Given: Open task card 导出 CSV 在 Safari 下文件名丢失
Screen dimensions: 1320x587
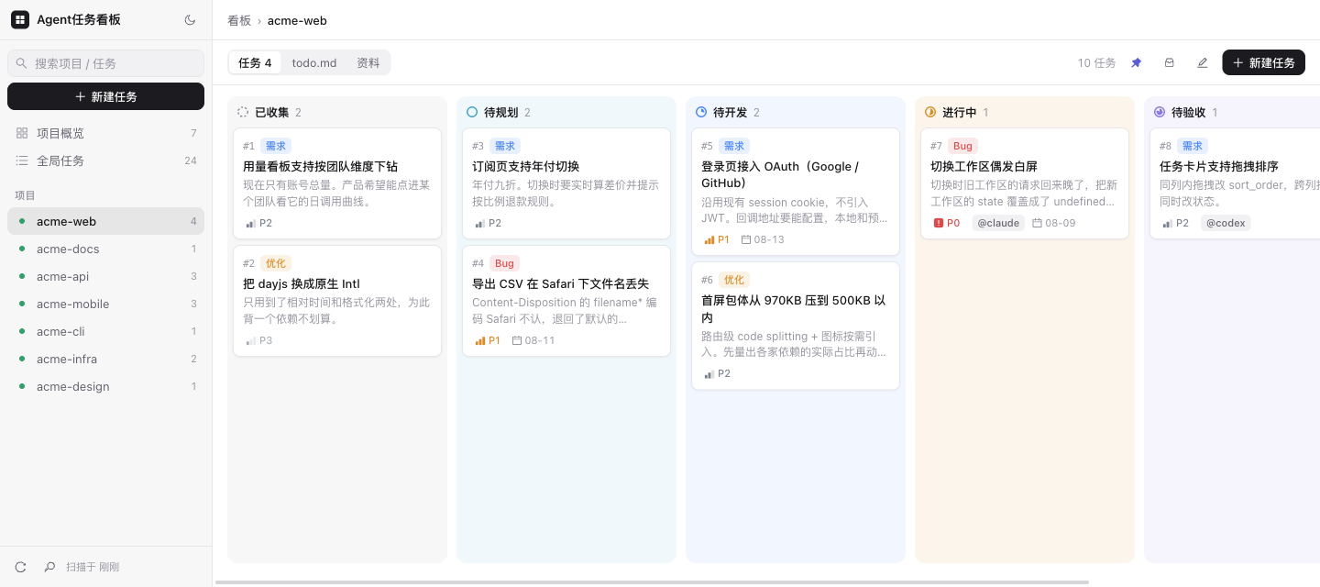Looking at the screenshot, I should pyautogui.click(x=566, y=301).
